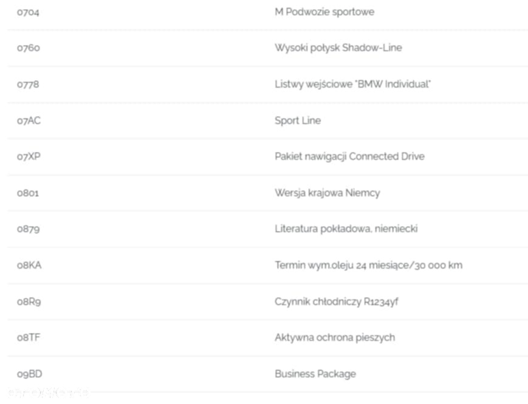
Task: Click the M Podwozie sportowe entry
Action: (324, 12)
